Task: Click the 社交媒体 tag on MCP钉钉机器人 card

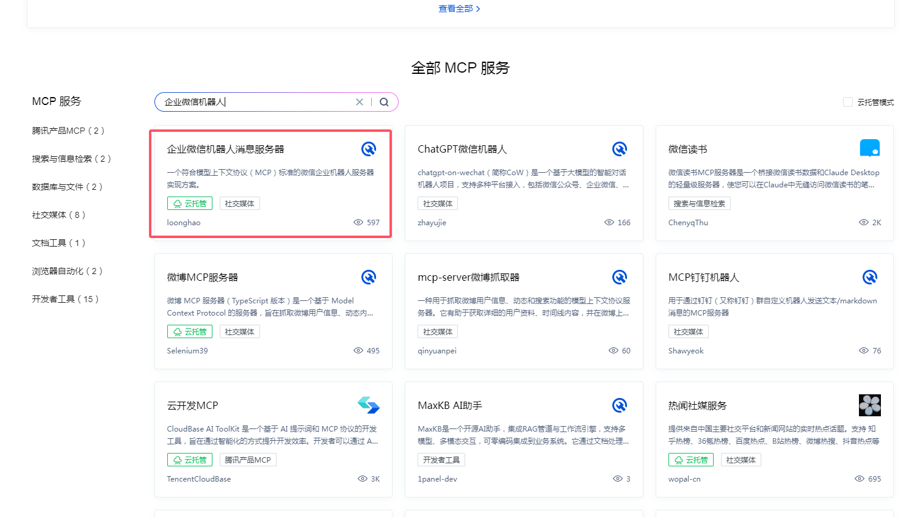Action: click(689, 331)
